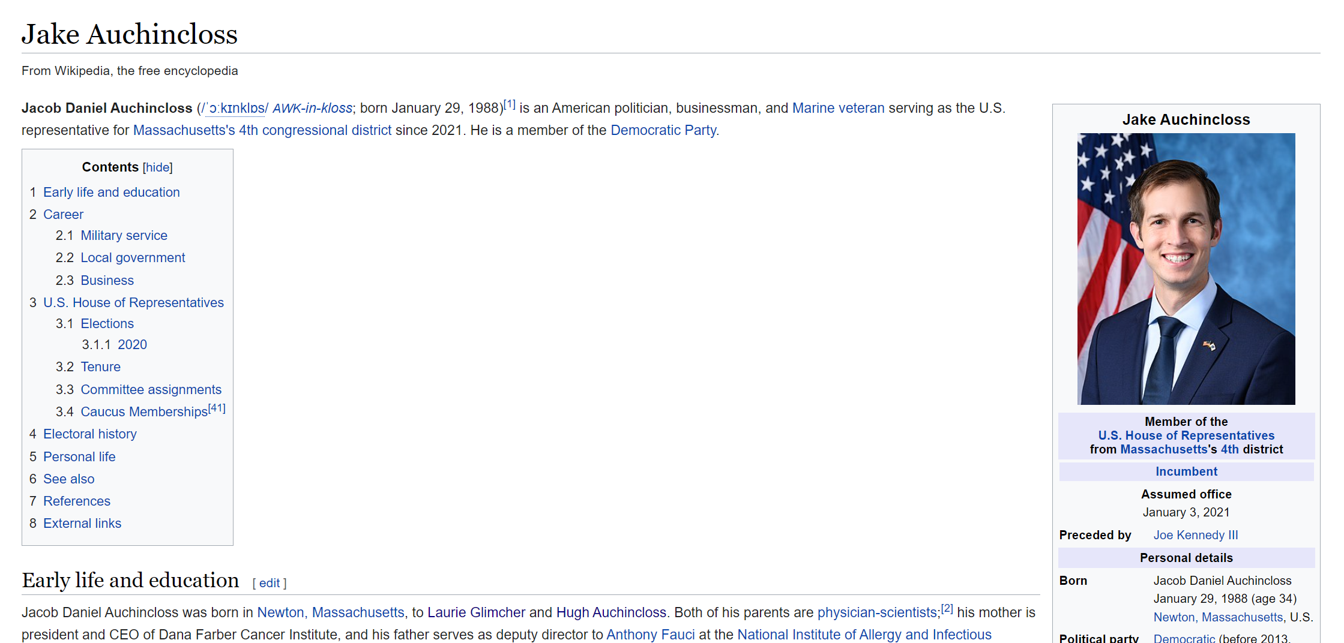Open citation footnote [1]
Screen dimensions: 1344x643
(x=509, y=104)
